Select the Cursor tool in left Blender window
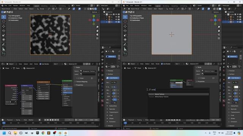The width and height of the screenshot is (243, 136). [3, 22]
